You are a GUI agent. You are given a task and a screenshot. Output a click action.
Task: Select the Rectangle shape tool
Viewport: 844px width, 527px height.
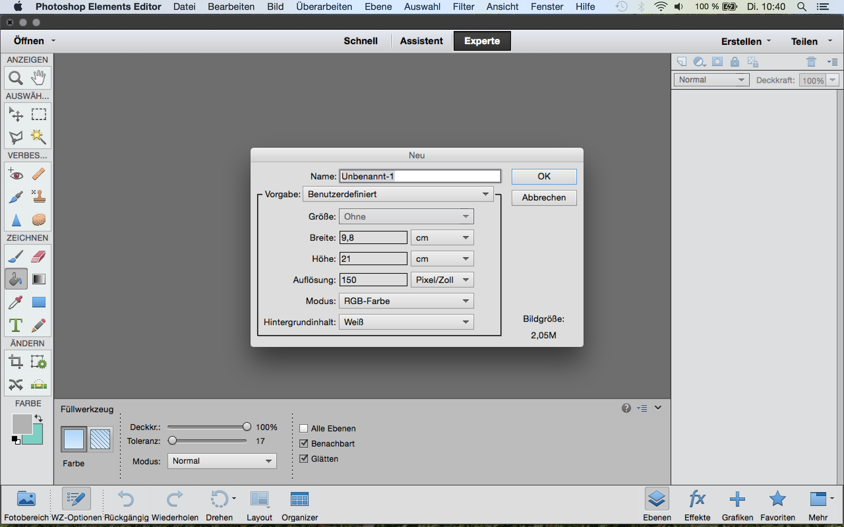[x=39, y=302]
